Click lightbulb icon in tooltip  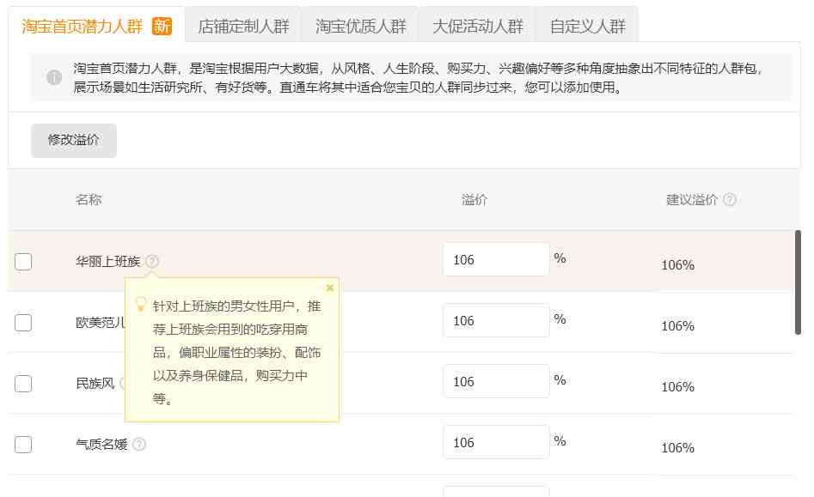click(140, 304)
